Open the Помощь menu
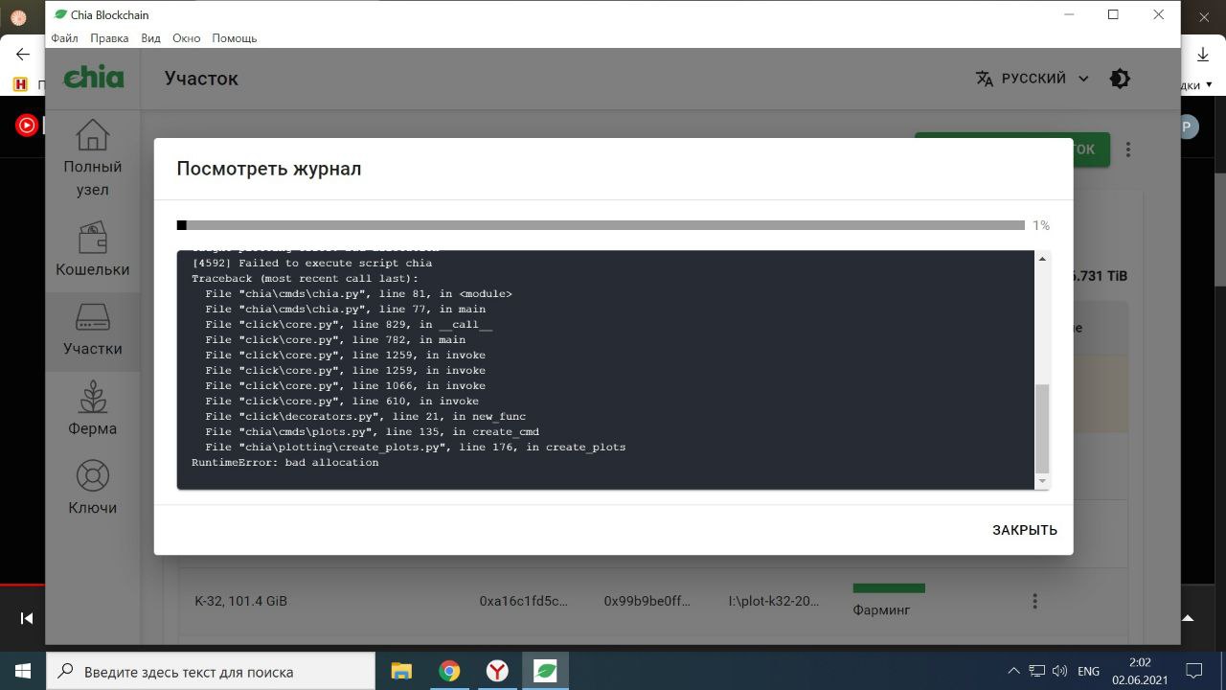The height and width of the screenshot is (690, 1226). [x=235, y=38]
